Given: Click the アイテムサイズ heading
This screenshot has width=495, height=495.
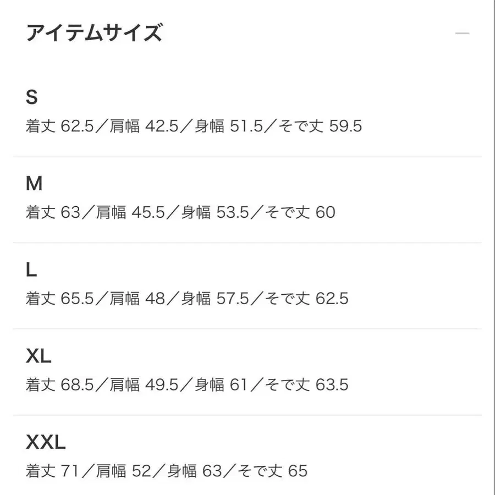Looking at the screenshot, I should [94, 34].
